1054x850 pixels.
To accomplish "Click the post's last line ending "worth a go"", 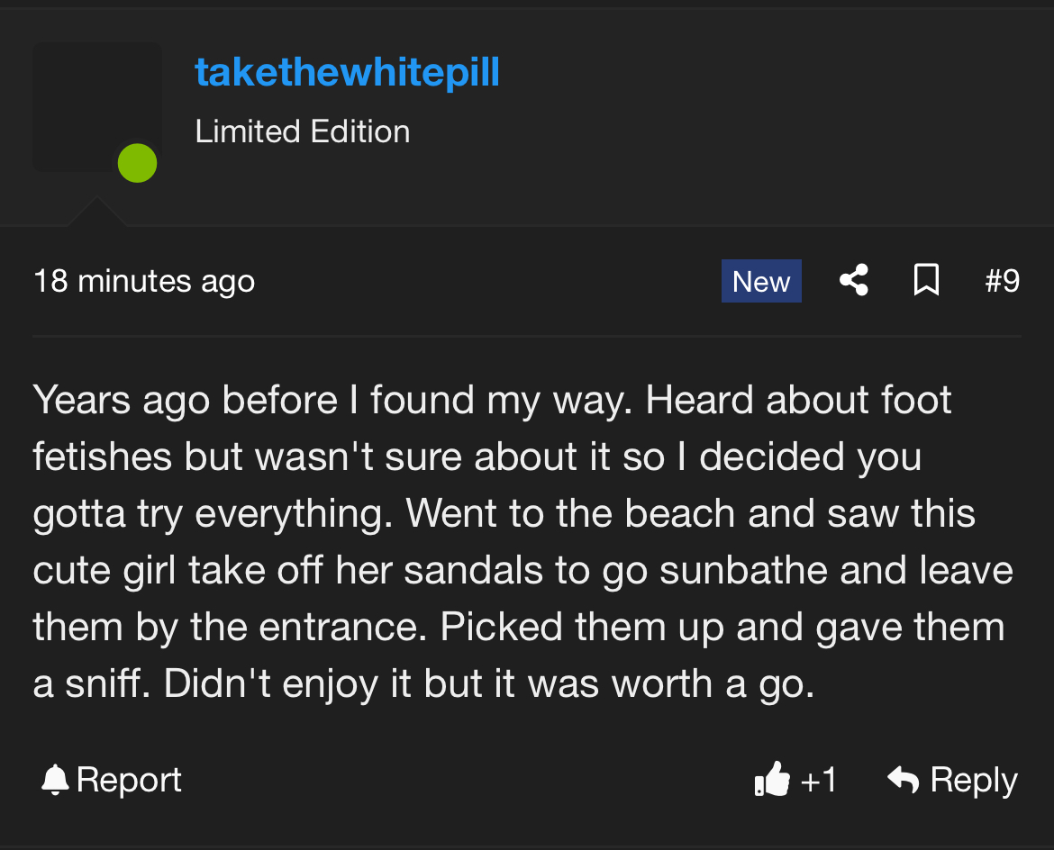I will [x=423, y=684].
